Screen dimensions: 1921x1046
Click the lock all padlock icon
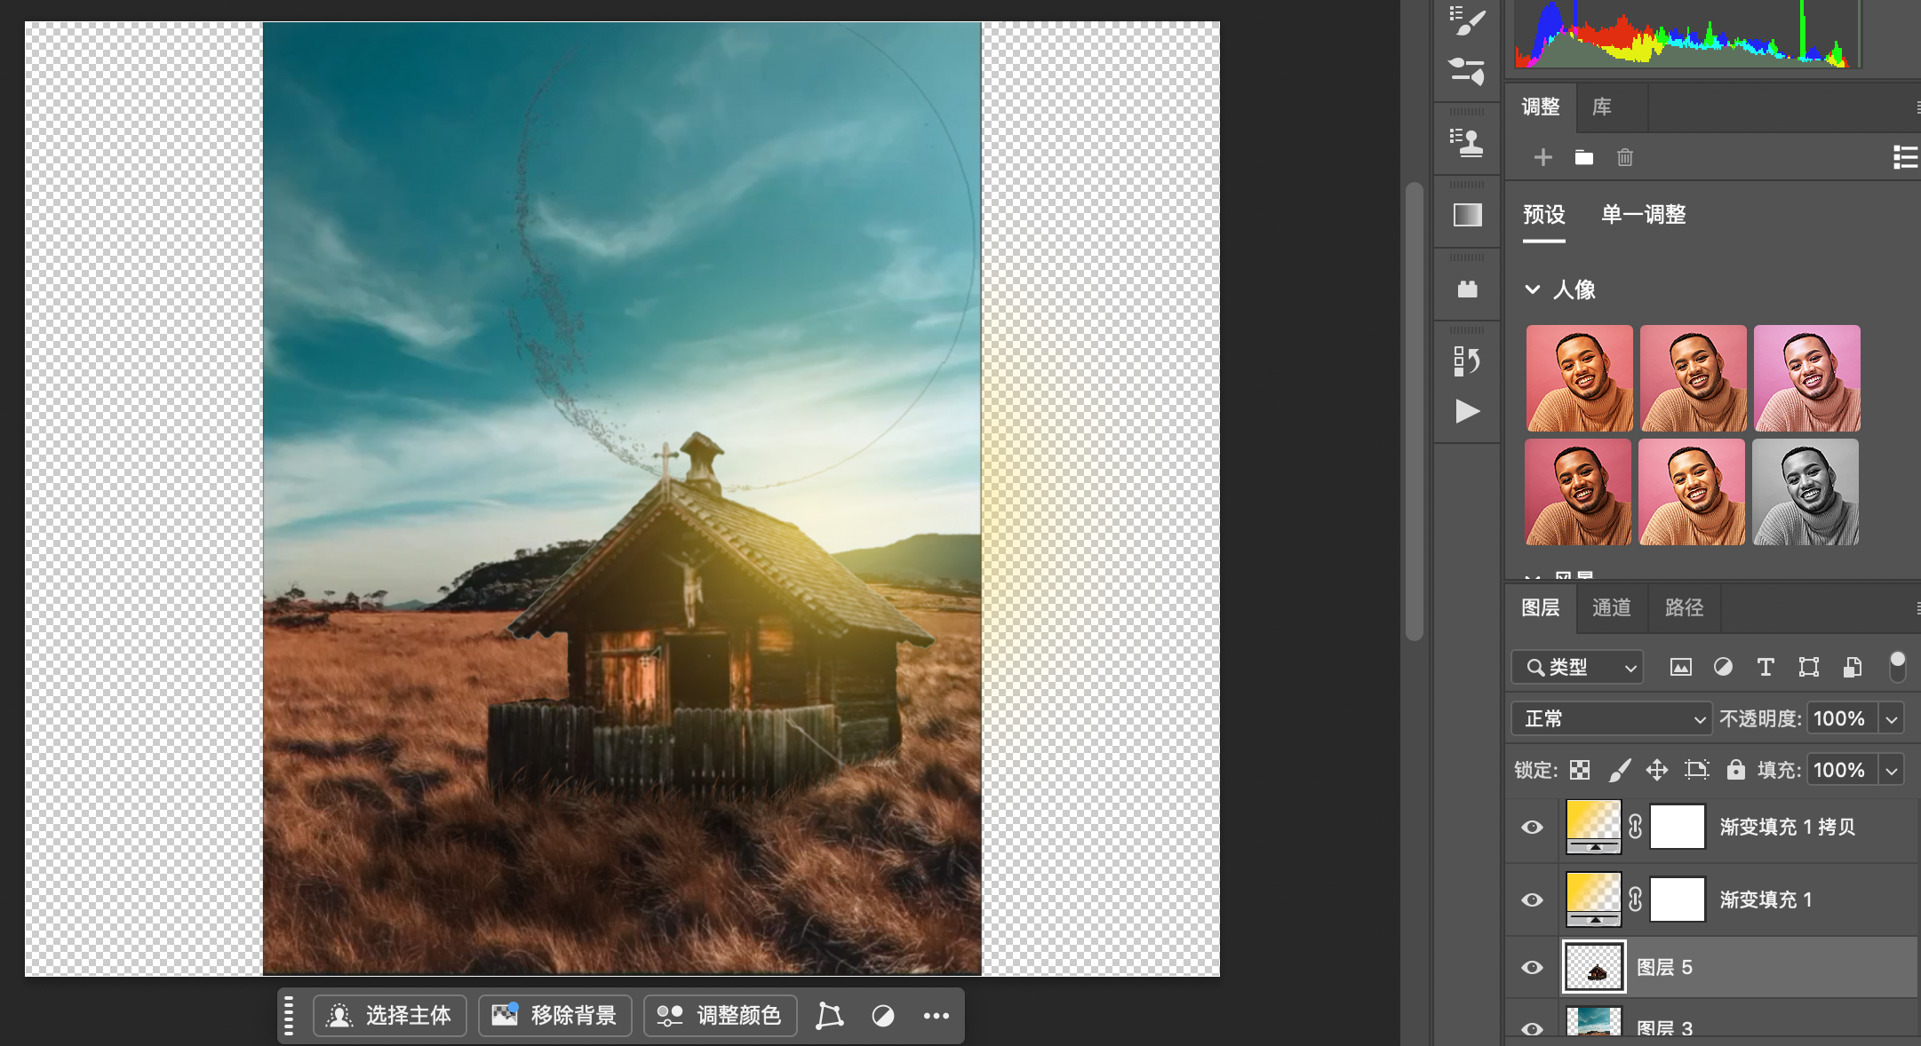click(1734, 770)
